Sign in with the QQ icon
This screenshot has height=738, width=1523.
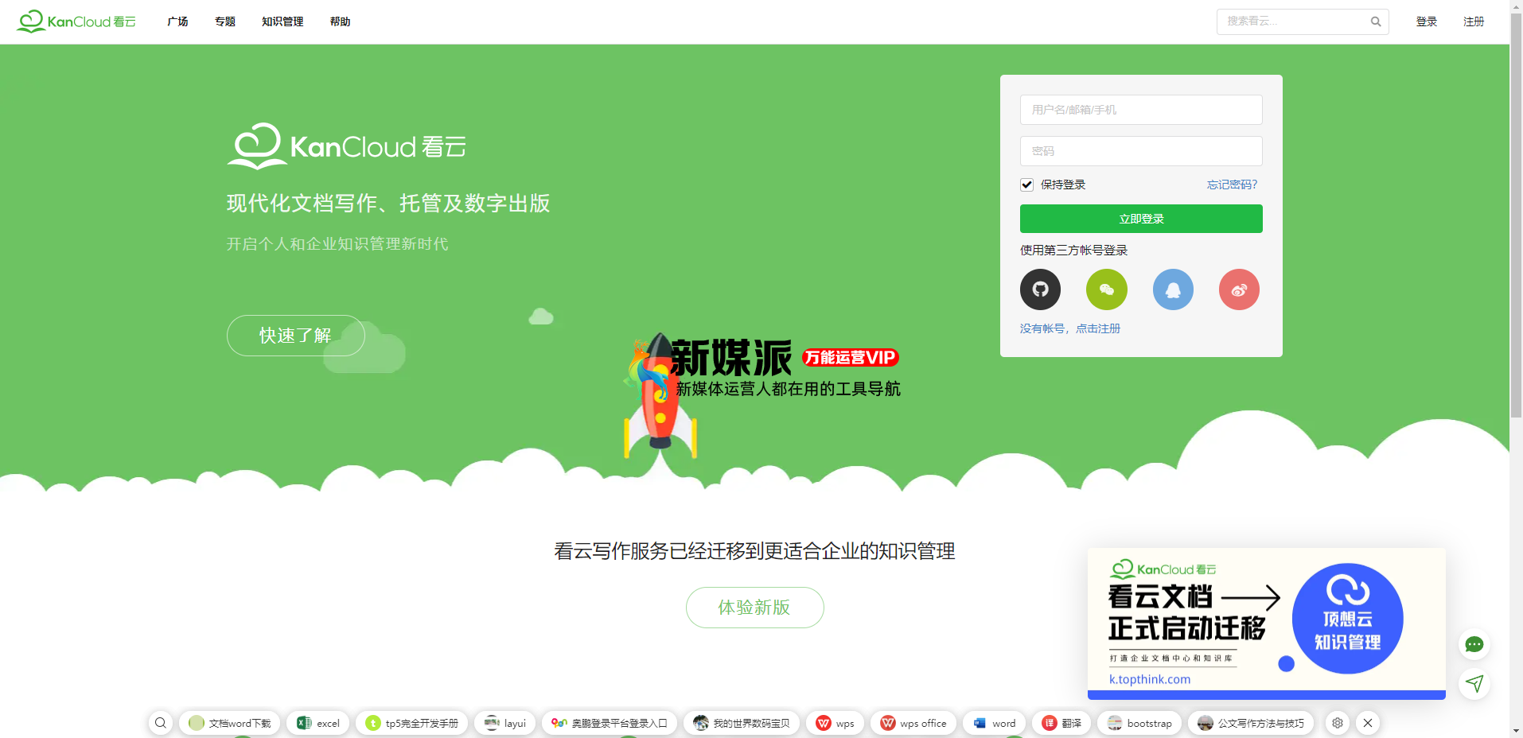1173,289
